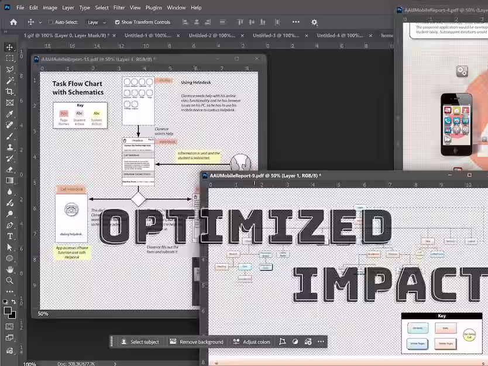Select the Gradient tool
488x366 pixels.
[x=9, y=181]
